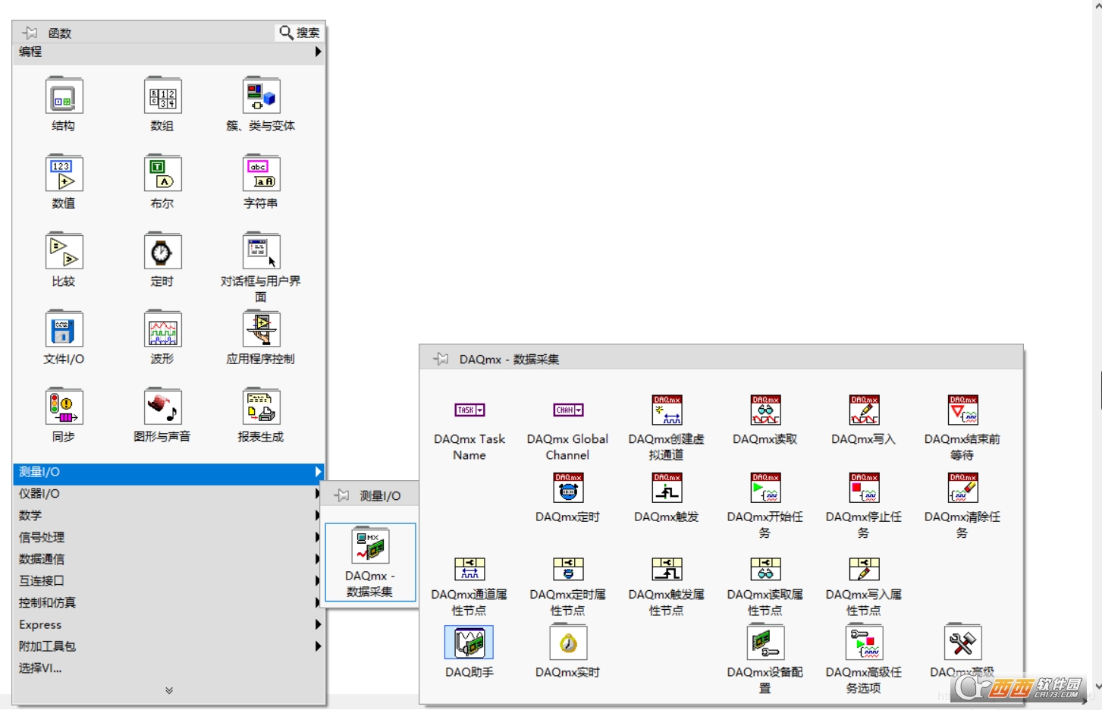
Task: Open the 报表生成 palette icon
Action: click(262, 407)
